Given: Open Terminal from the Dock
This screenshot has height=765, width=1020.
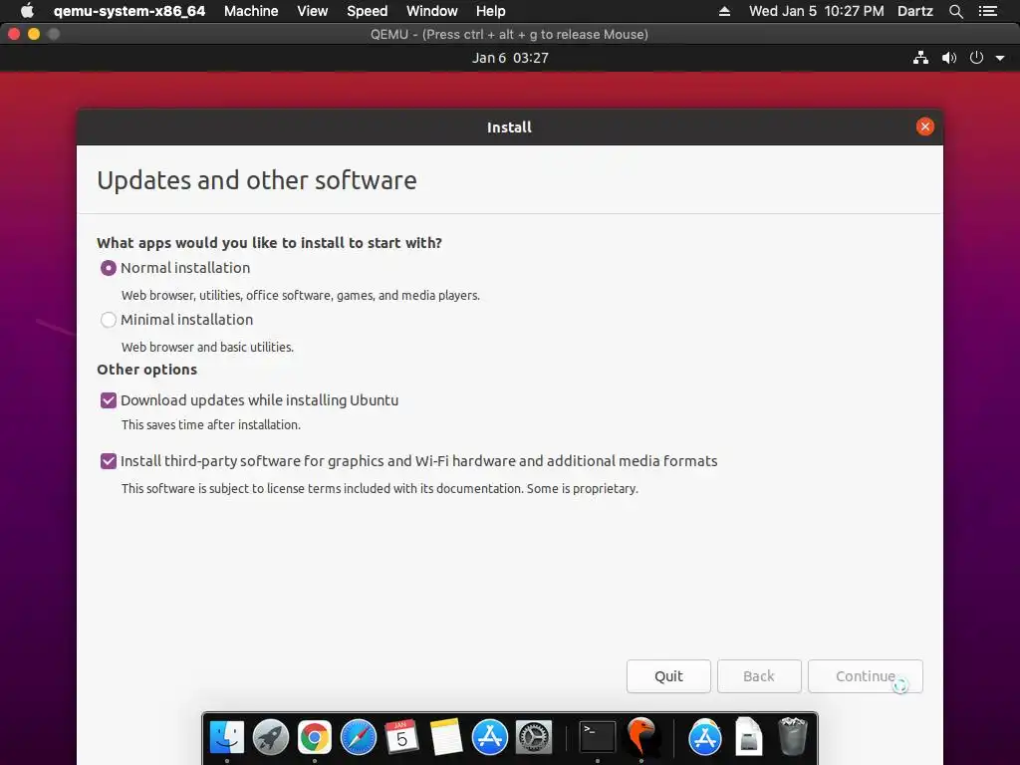Looking at the screenshot, I should (x=598, y=738).
